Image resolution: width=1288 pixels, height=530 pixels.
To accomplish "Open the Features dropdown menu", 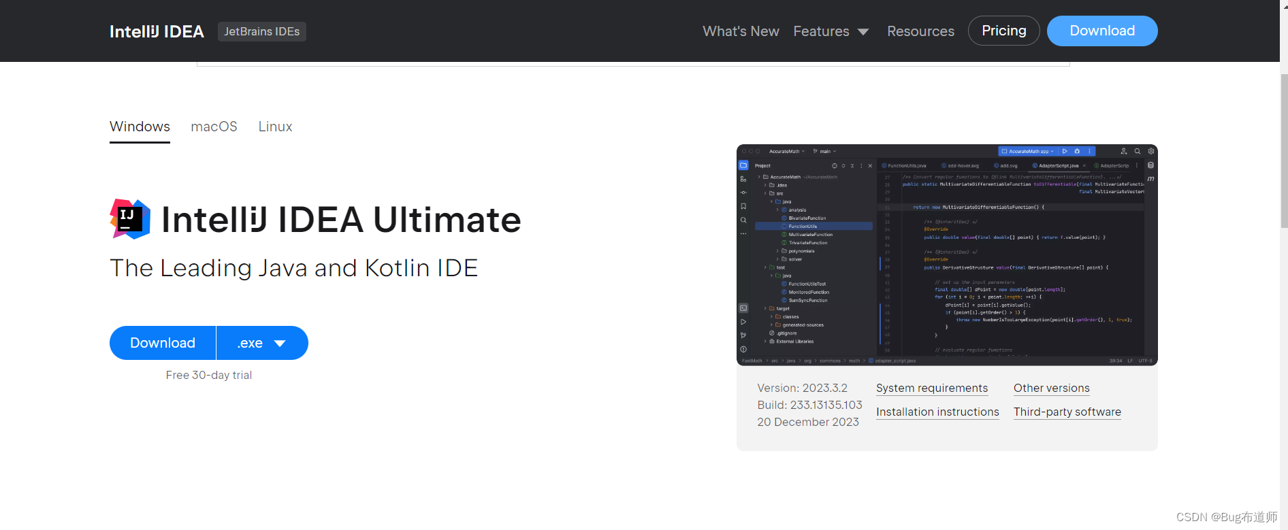I will coord(831,31).
